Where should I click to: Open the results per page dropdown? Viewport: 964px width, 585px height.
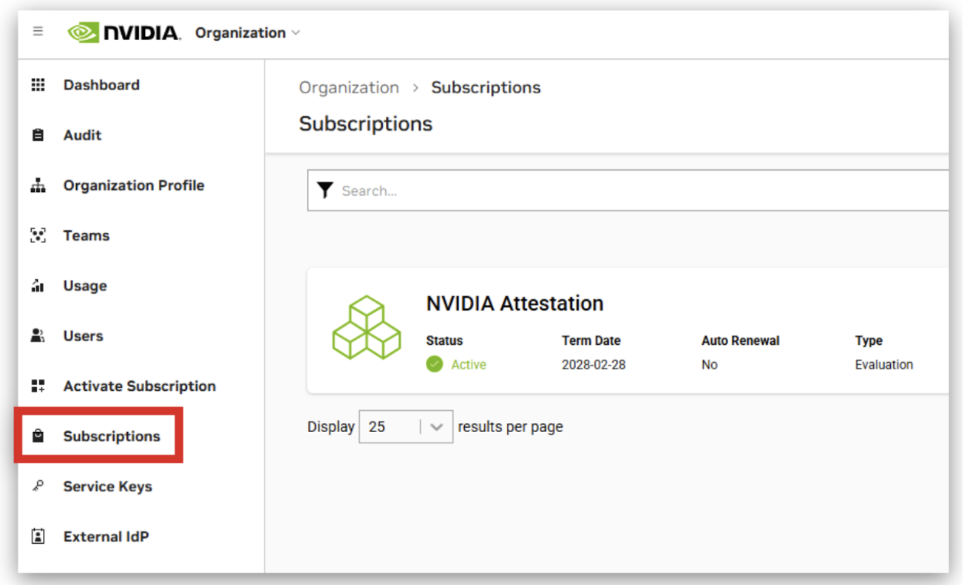pyautogui.click(x=405, y=427)
